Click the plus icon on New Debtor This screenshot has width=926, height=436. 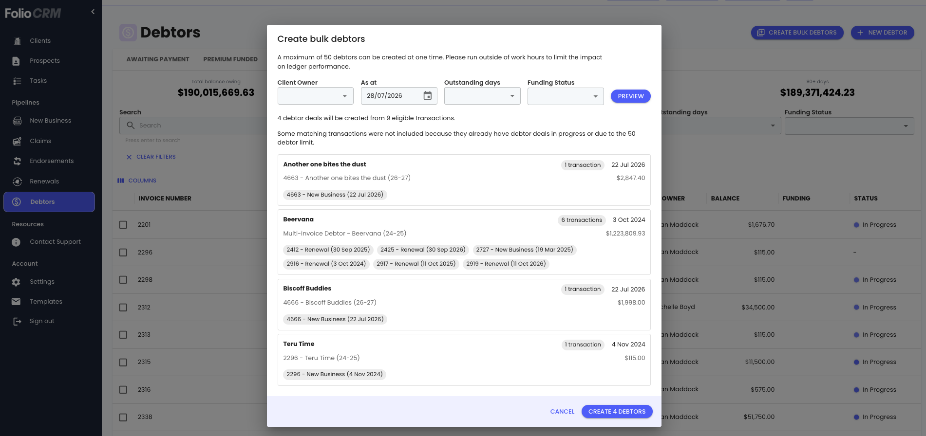[x=860, y=33]
